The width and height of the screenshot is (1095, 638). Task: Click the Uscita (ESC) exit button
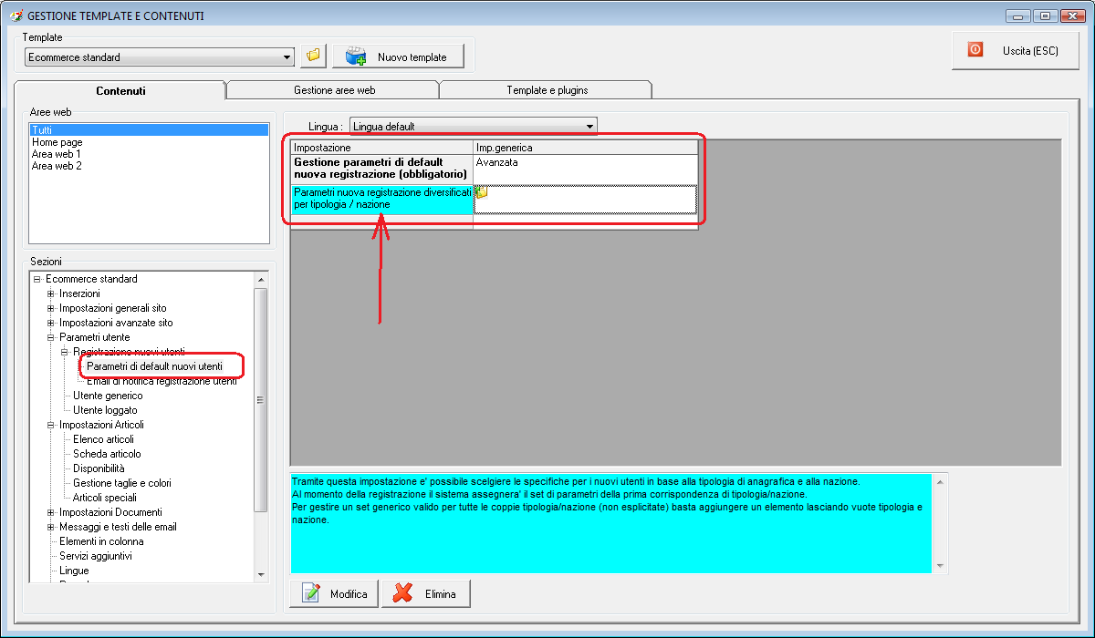[x=1015, y=50]
